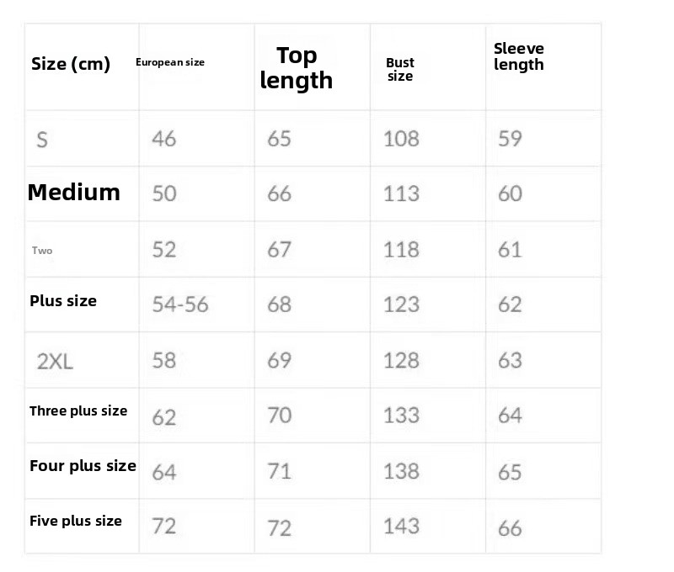
Task: Select bust size value 123
Action: (401, 305)
